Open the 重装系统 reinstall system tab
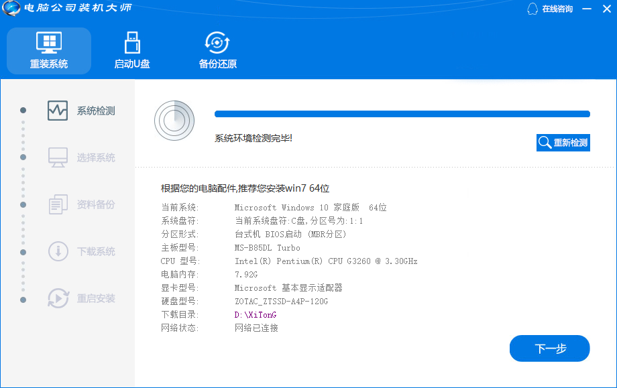 [49, 51]
